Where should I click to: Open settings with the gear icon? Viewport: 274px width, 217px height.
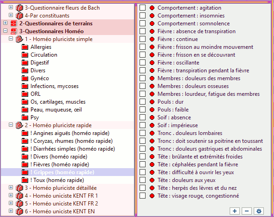click(x=259, y=211)
